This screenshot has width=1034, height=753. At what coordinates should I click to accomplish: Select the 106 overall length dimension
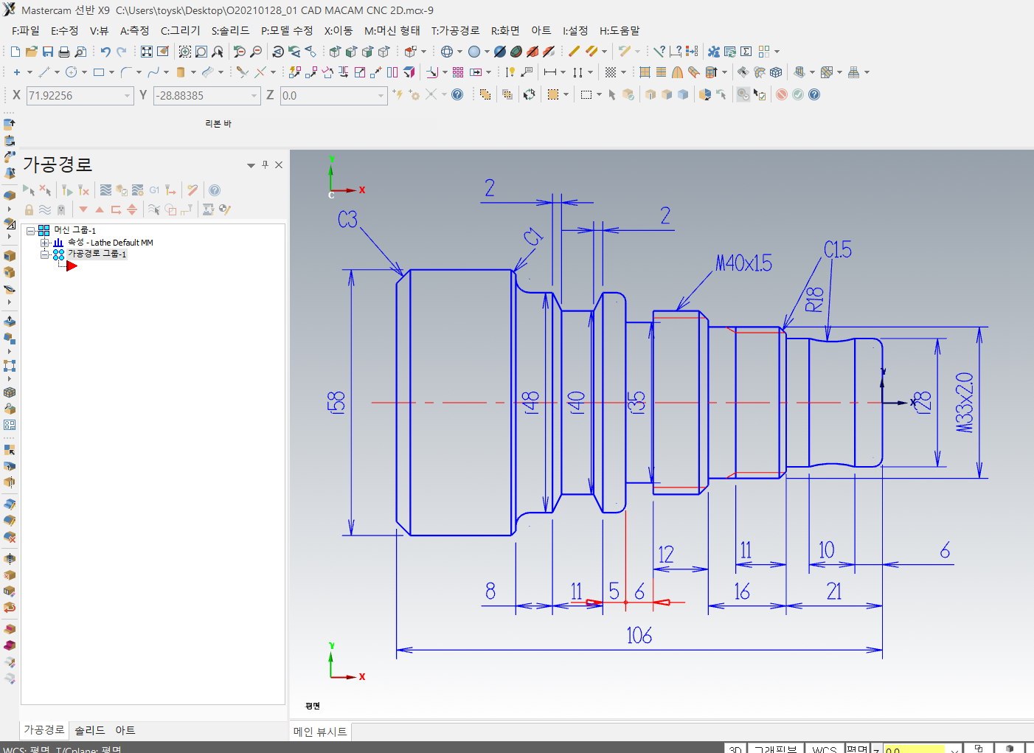(639, 635)
